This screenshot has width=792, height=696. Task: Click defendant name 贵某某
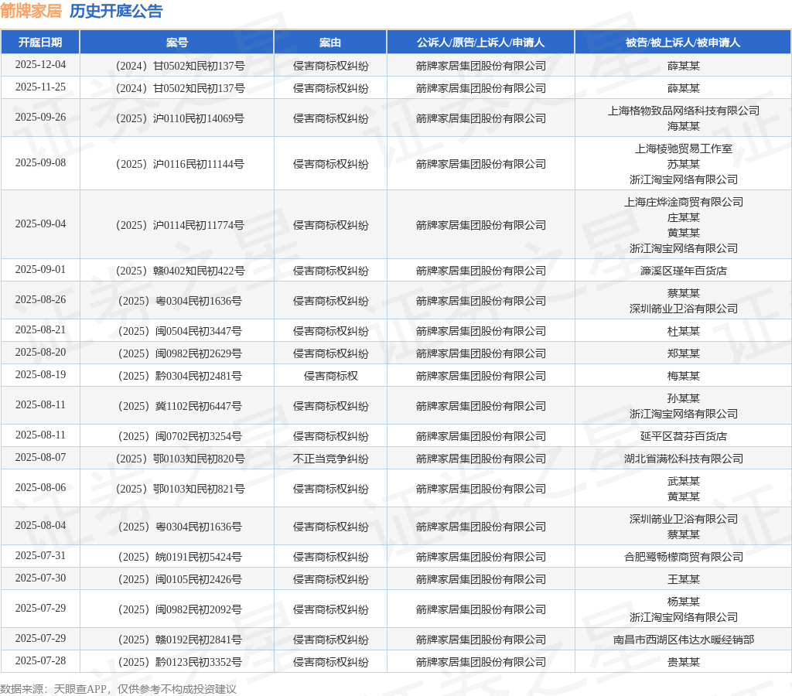click(684, 662)
